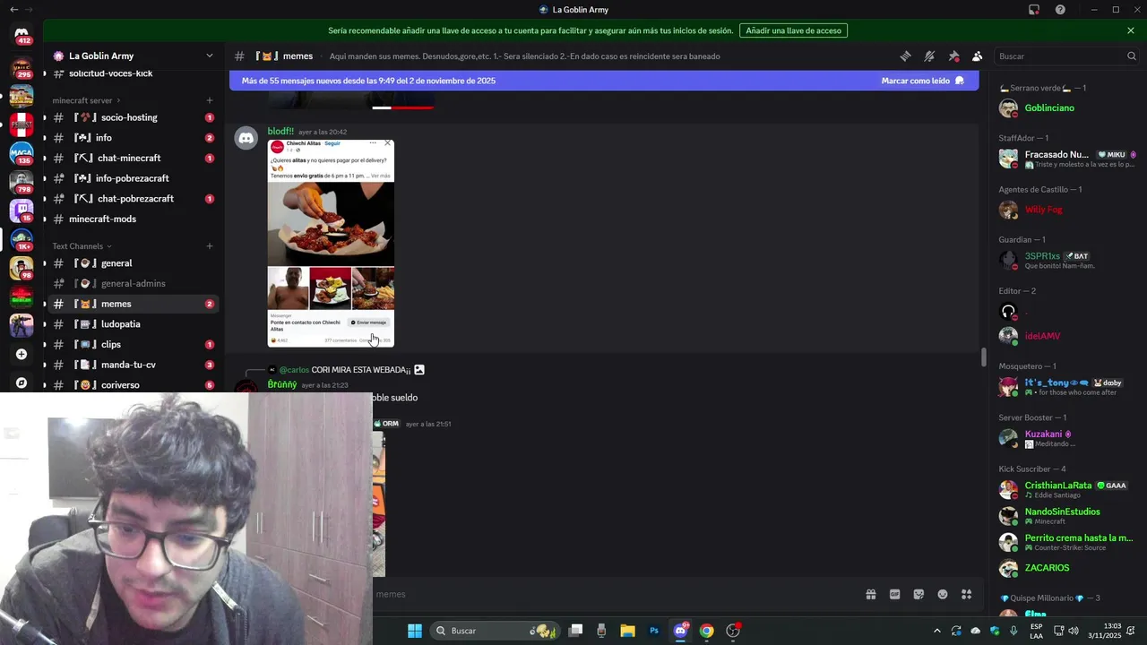
Task: Open Chiwchi Alitas meme image
Action: (331, 243)
